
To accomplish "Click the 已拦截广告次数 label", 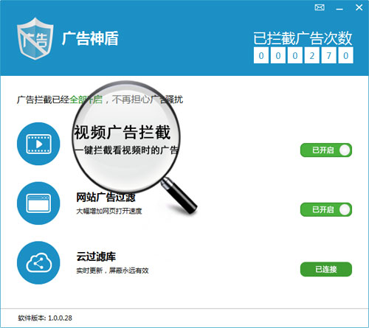I will coord(303,38).
